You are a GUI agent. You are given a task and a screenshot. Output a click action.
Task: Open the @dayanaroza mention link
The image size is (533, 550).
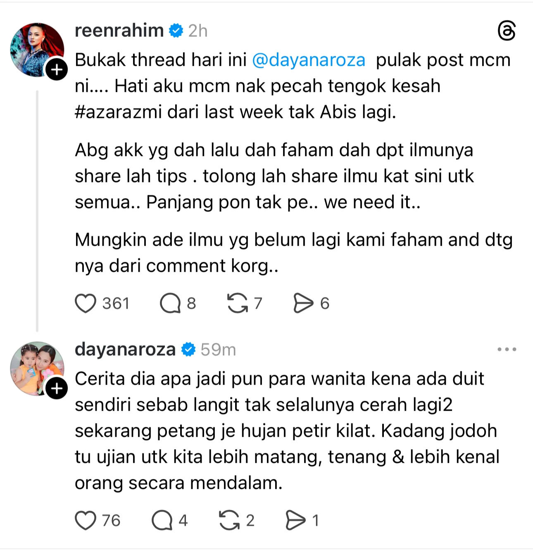click(309, 60)
